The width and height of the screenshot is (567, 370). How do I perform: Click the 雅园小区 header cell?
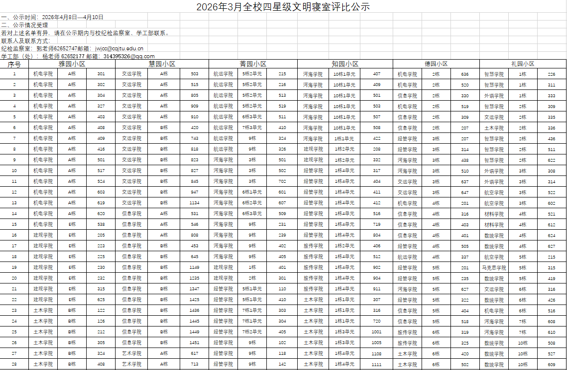pos(72,64)
